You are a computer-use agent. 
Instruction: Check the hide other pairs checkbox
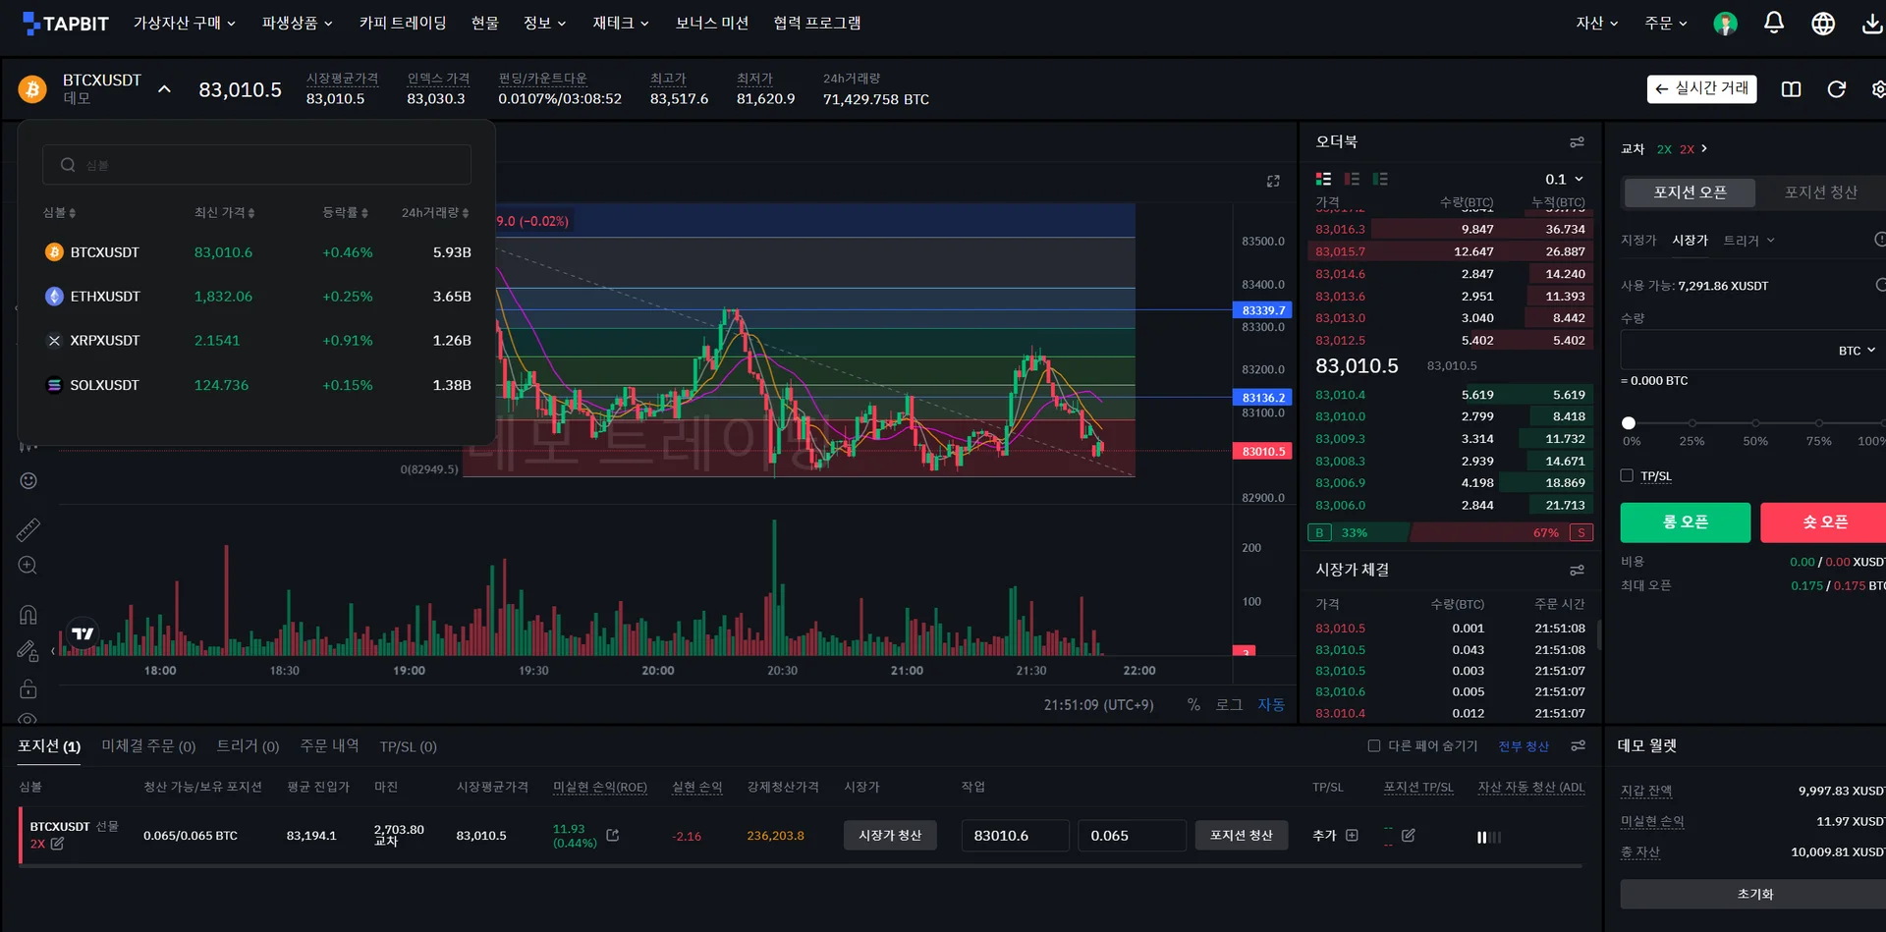(1374, 745)
